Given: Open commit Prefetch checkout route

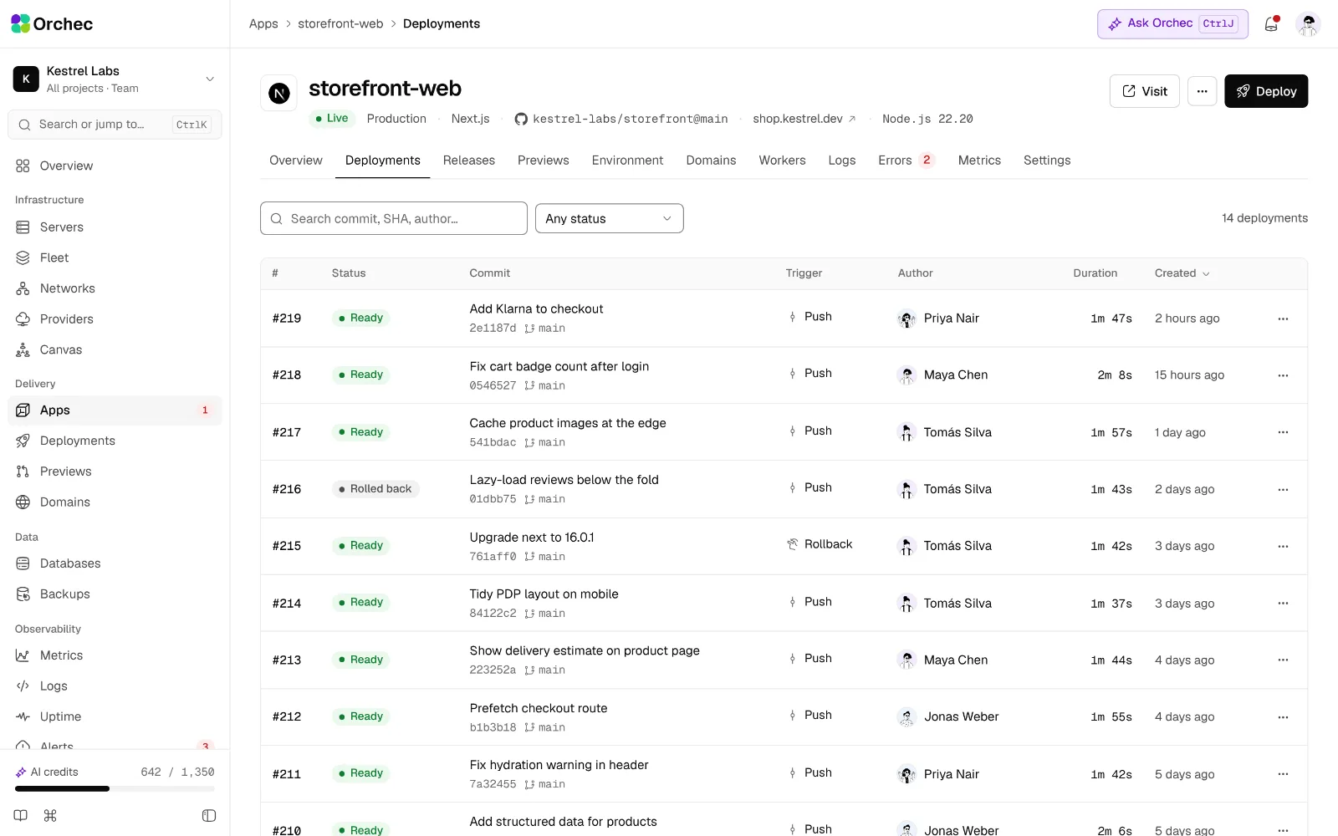Looking at the screenshot, I should click(x=539, y=708).
